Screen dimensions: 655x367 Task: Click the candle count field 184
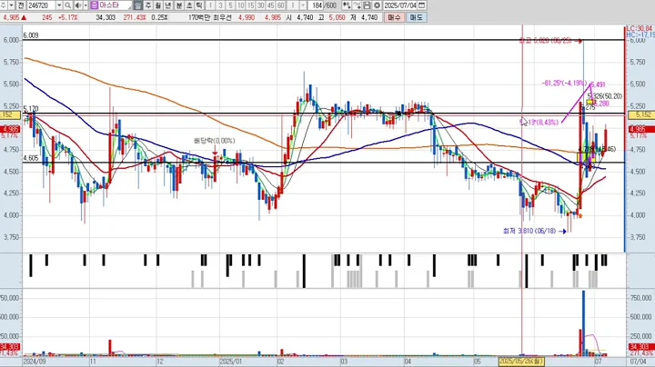coord(317,5)
